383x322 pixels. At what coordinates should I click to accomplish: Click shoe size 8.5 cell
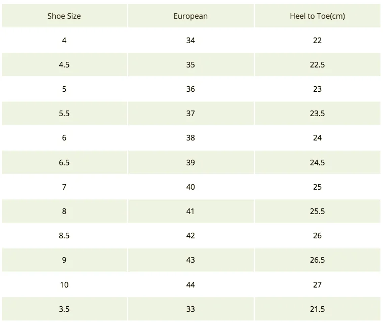pos(64,236)
